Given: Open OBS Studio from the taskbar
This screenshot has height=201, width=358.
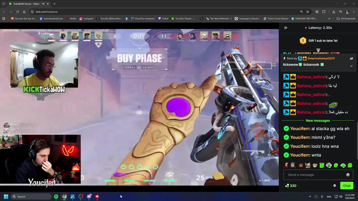Looking at the screenshot, I should click(x=81, y=197).
